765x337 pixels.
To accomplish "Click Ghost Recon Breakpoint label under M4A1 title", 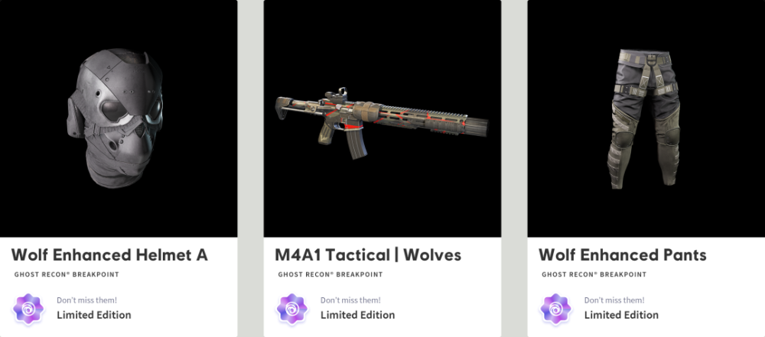I will point(330,274).
